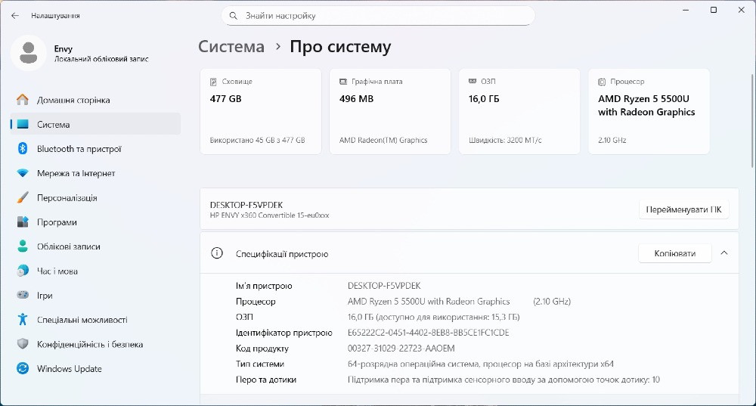Click the Про систему page heading

pyautogui.click(x=340, y=47)
